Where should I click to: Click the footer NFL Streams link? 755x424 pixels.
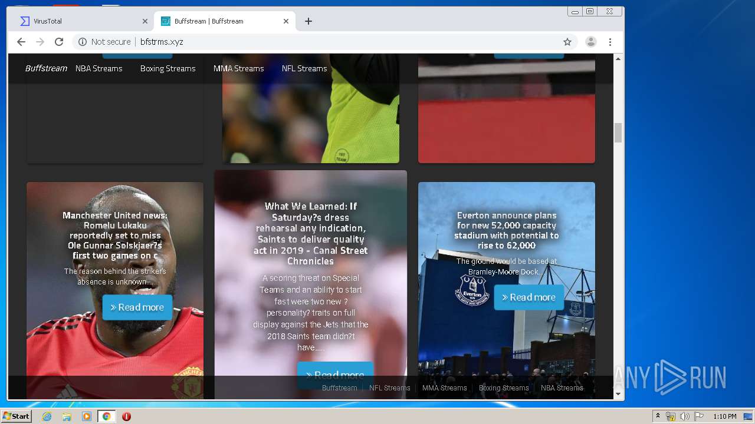(390, 388)
